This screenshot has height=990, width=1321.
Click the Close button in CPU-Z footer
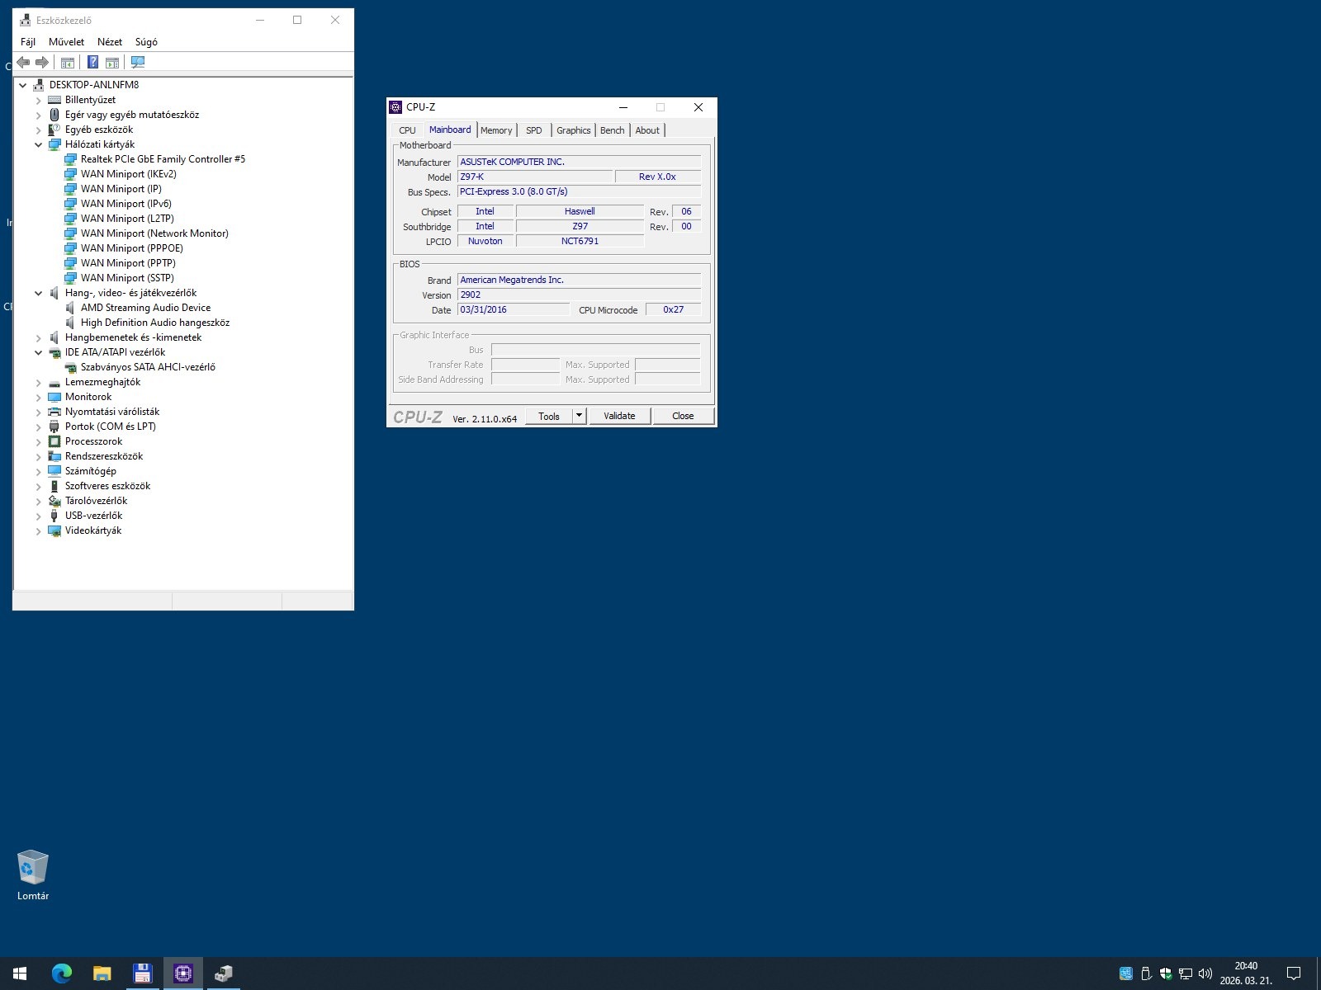tap(683, 416)
